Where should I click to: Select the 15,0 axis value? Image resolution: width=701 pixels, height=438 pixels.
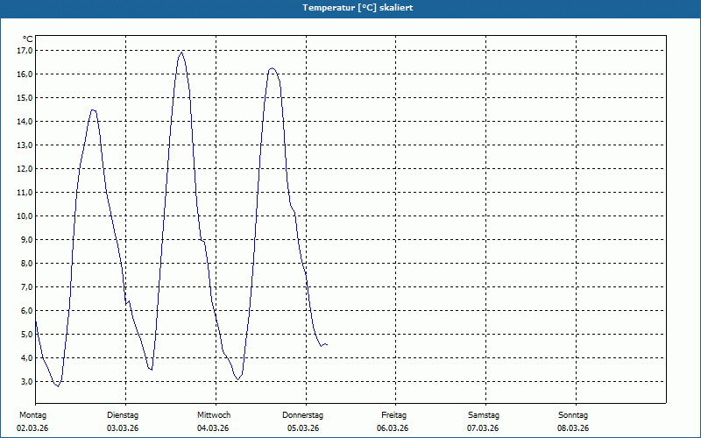25,98
